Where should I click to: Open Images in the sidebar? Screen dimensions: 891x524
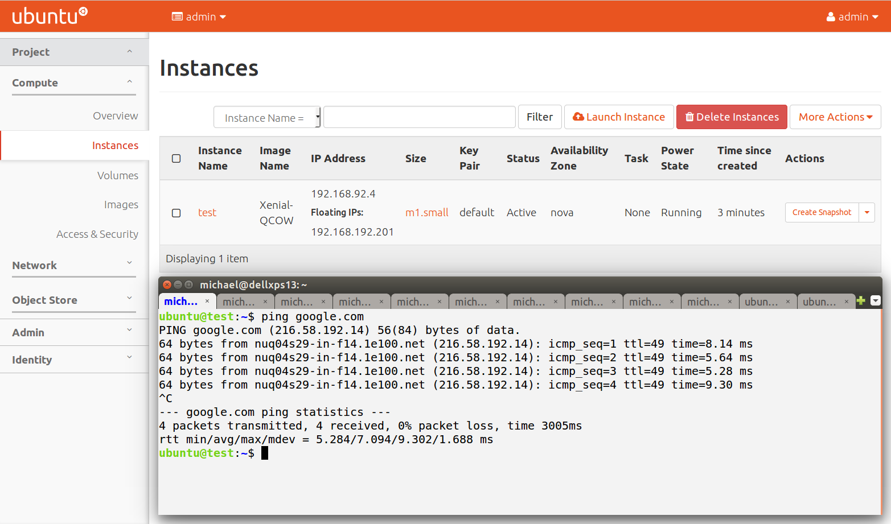pyautogui.click(x=121, y=204)
